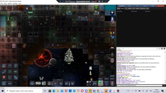This screenshot has height=93, width=166.
Task: Open Windows Start menu
Action: click(3, 91)
